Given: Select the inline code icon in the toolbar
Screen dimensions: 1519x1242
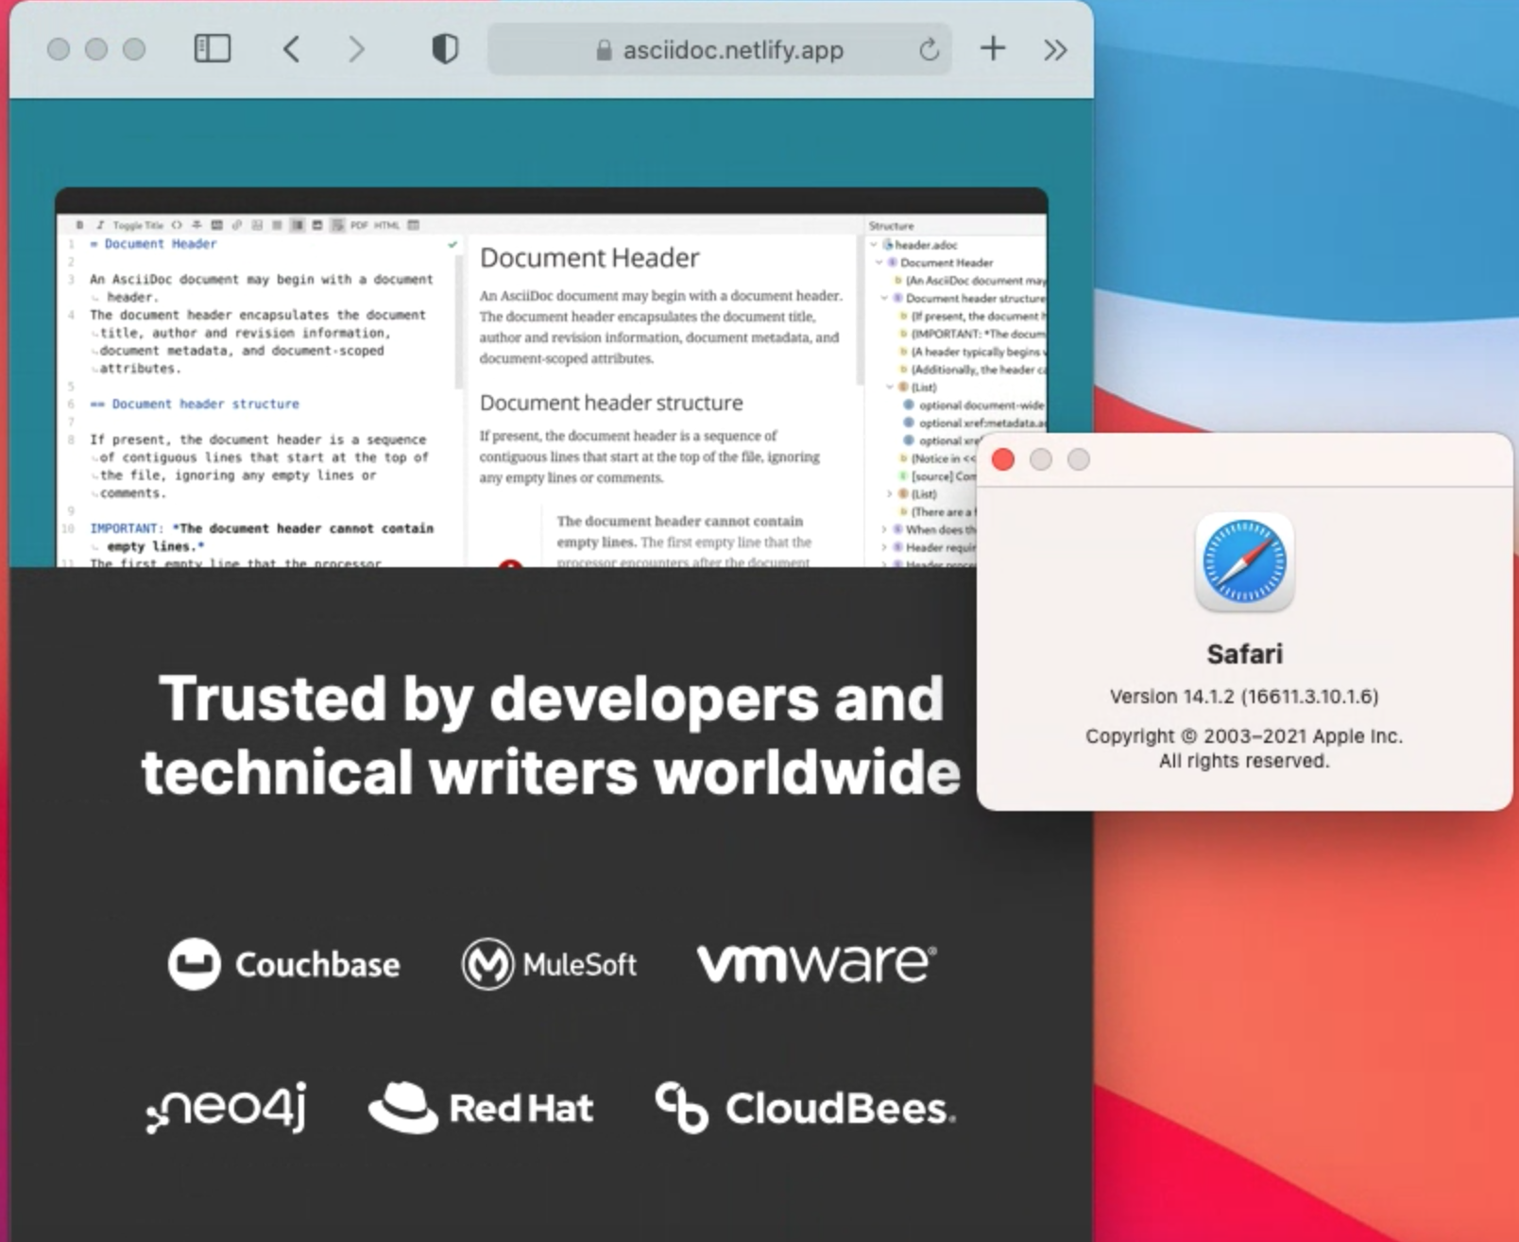Looking at the screenshot, I should click(x=176, y=225).
